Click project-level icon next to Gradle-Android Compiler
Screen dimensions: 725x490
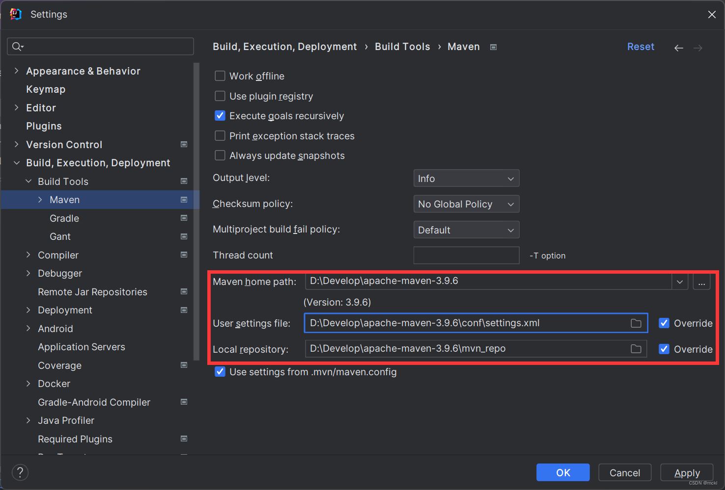[184, 402]
